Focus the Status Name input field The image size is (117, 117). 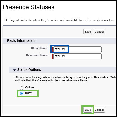tap(77, 49)
